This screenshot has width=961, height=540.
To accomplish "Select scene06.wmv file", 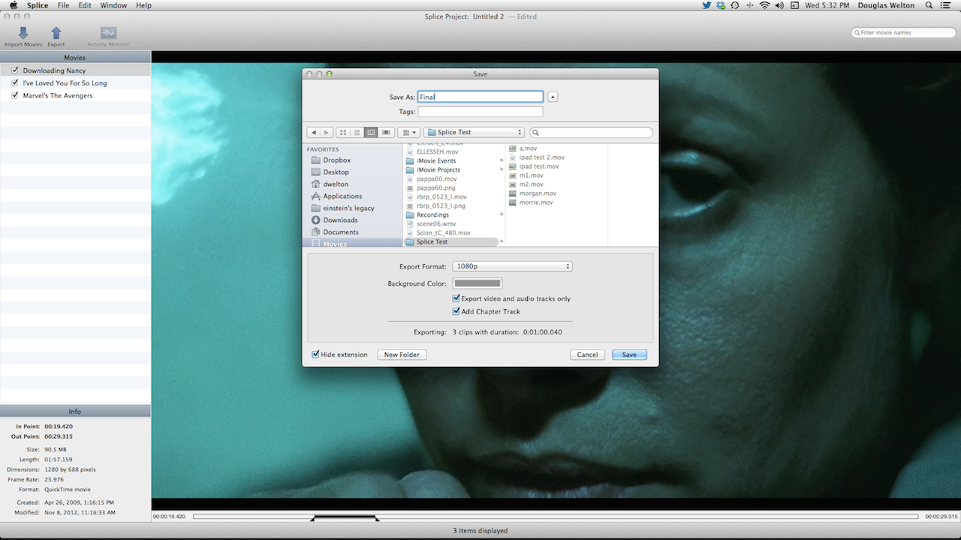I will 436,223.
